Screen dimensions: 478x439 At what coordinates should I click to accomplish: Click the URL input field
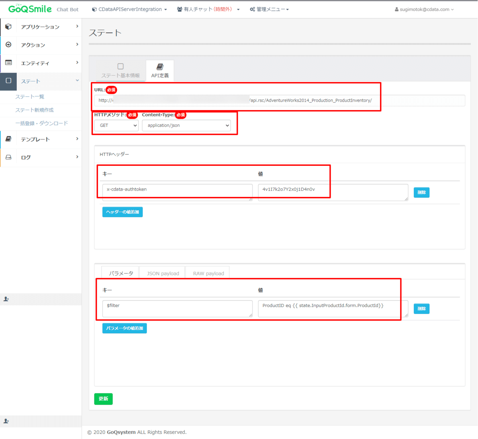point(280,100)
